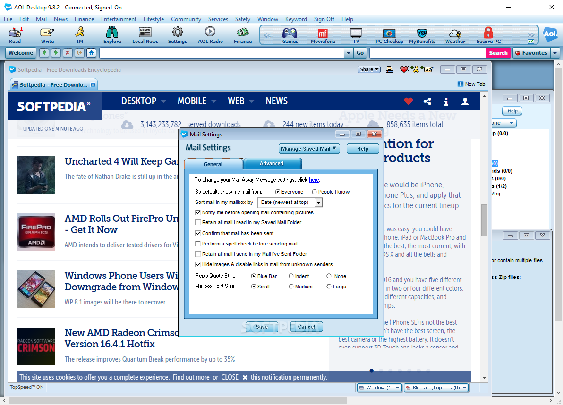This screenshot has height=405, width=563.
Task: Check the Weather toolbar shortcut
Action: pyautogui.click(x=455, y=36)
